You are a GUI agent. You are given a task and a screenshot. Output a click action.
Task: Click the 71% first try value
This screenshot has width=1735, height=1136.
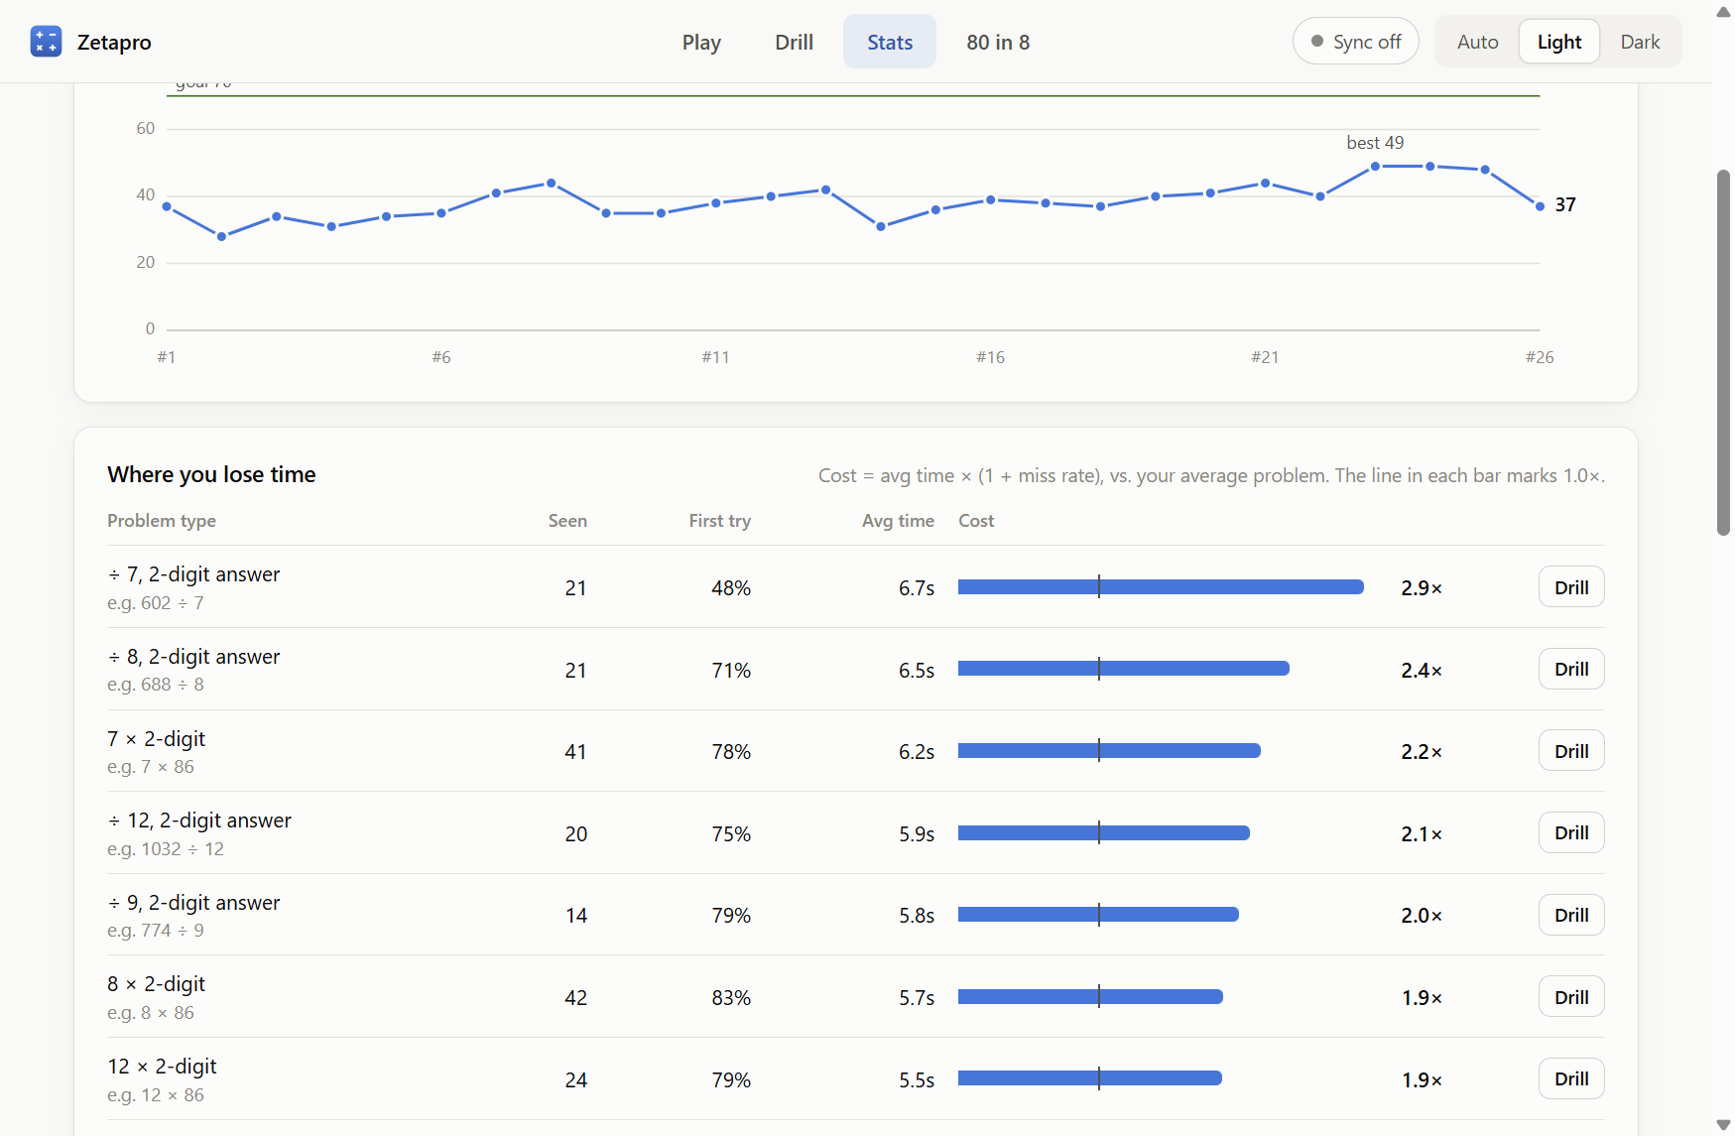tap(731, 671)
